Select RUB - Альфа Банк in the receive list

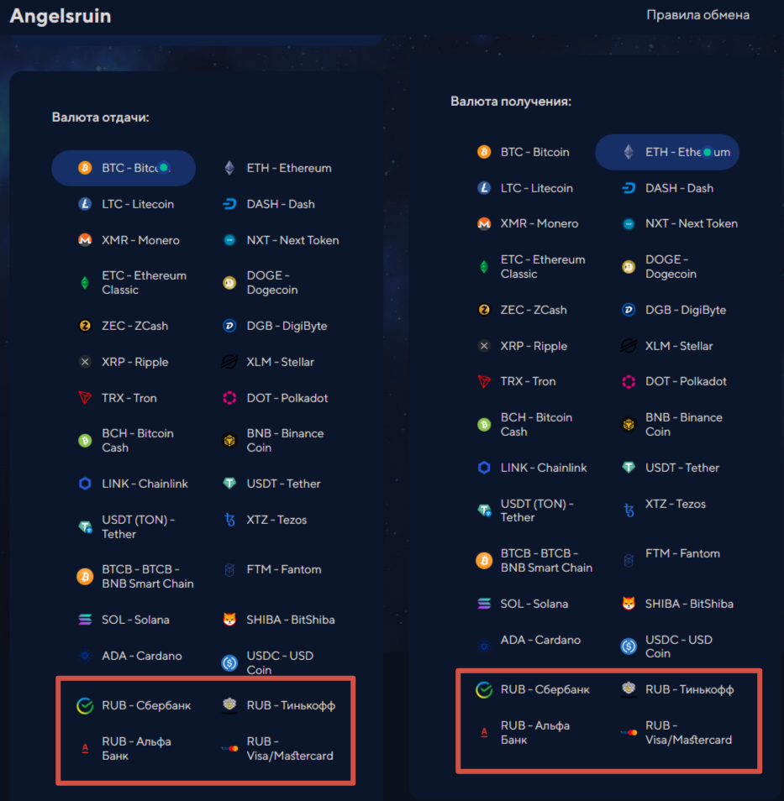(x=525, y=732)
